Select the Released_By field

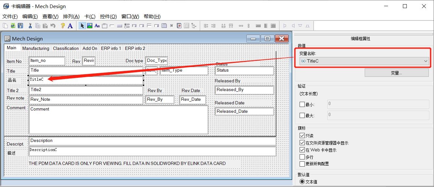click(245, 90)
